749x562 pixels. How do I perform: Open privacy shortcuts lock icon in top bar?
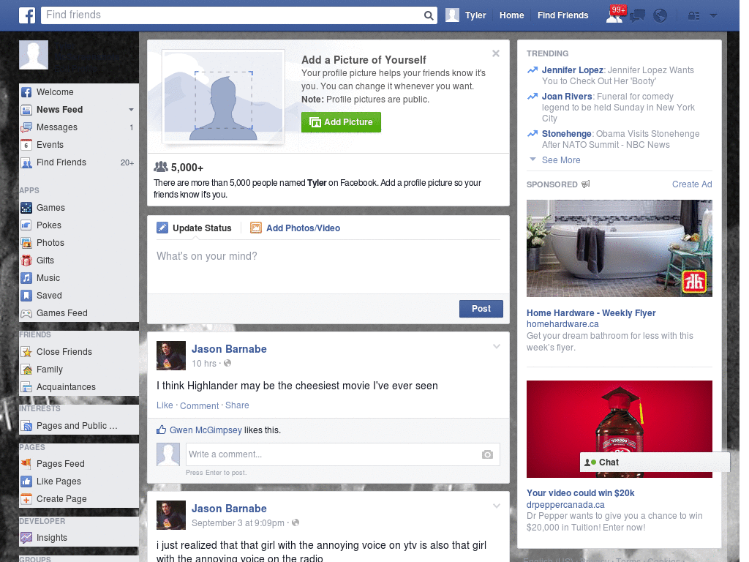[x=692, y=15]
